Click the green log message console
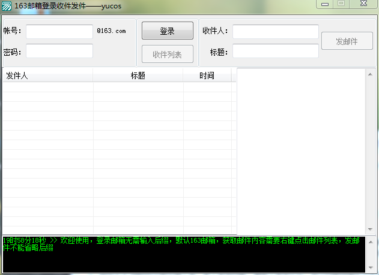Viewport: 379px width, 275px height. (x=180, y=255)
